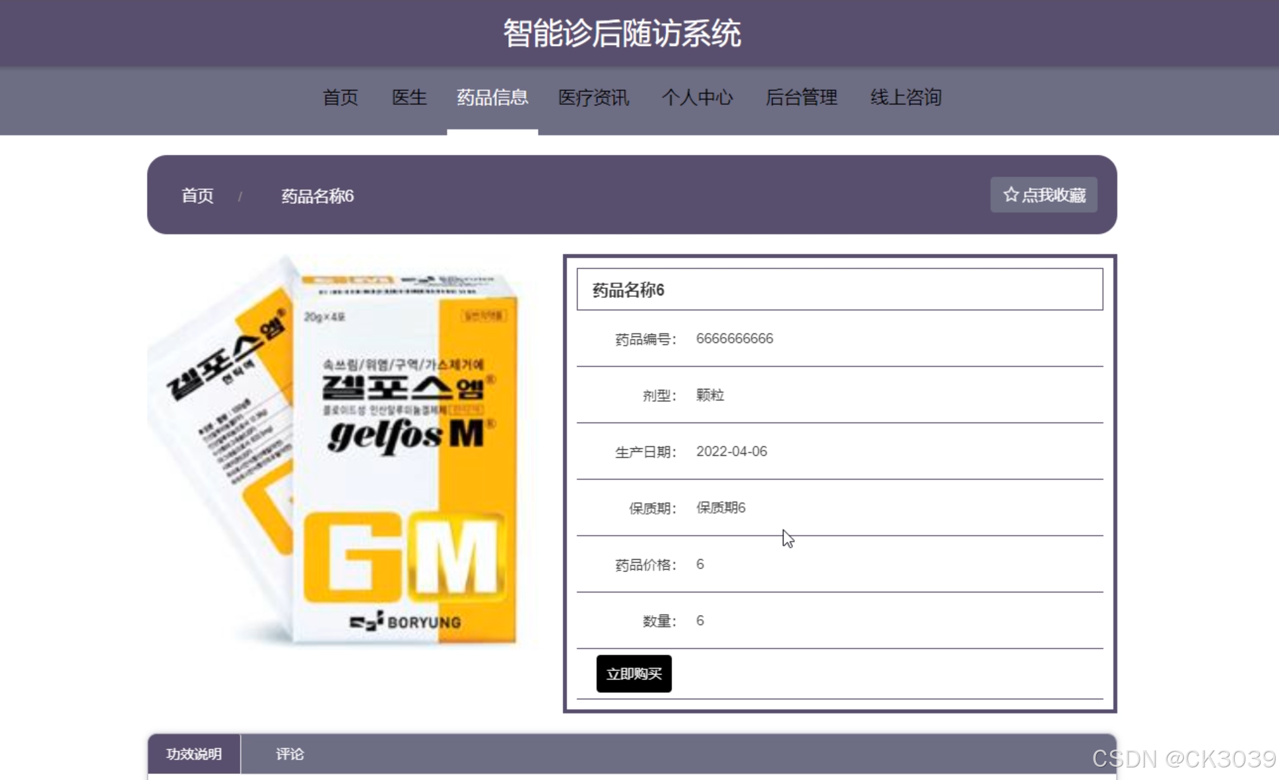Select the 药品信息 navigation item

click(x=492, y=98)
